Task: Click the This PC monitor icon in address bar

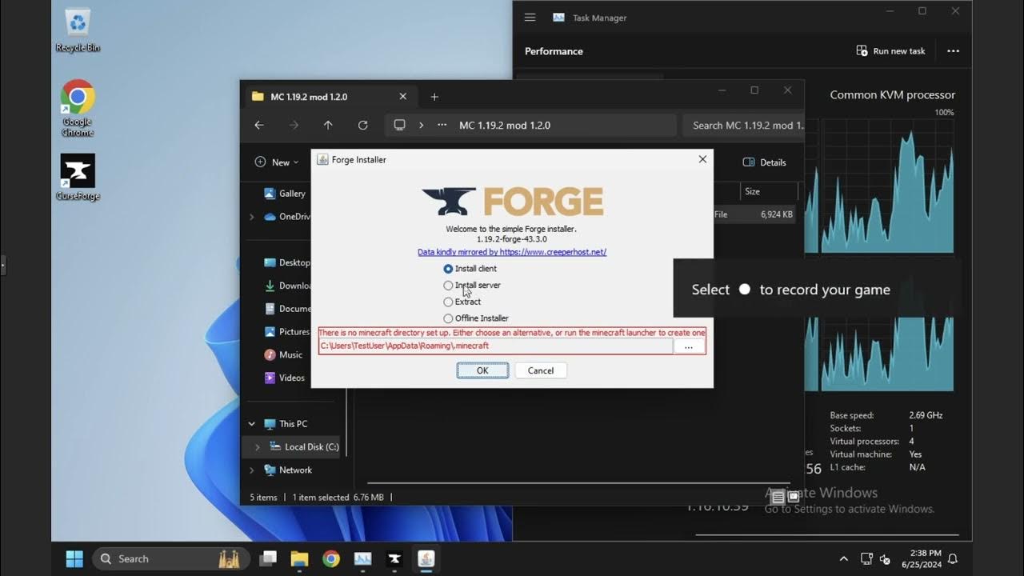Action: [x=400, y=125]
